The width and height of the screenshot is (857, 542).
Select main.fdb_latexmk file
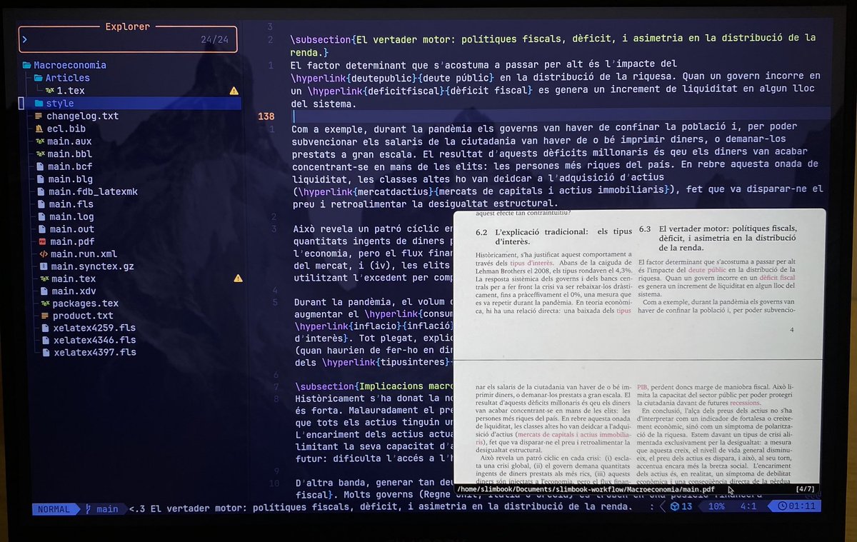click(93, 191)
